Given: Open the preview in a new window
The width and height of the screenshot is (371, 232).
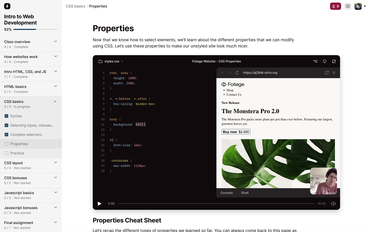Looking at the screenshot, I should 327,73.
